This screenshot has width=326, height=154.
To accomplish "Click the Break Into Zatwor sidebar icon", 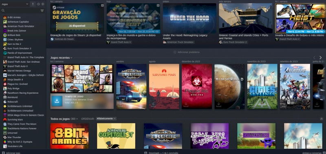I will pyautogui.click(x=5, y=31).
